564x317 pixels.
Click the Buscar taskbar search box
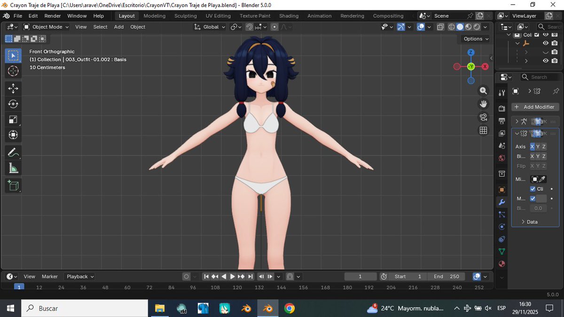pyautogui.click(x=85, y=309)
